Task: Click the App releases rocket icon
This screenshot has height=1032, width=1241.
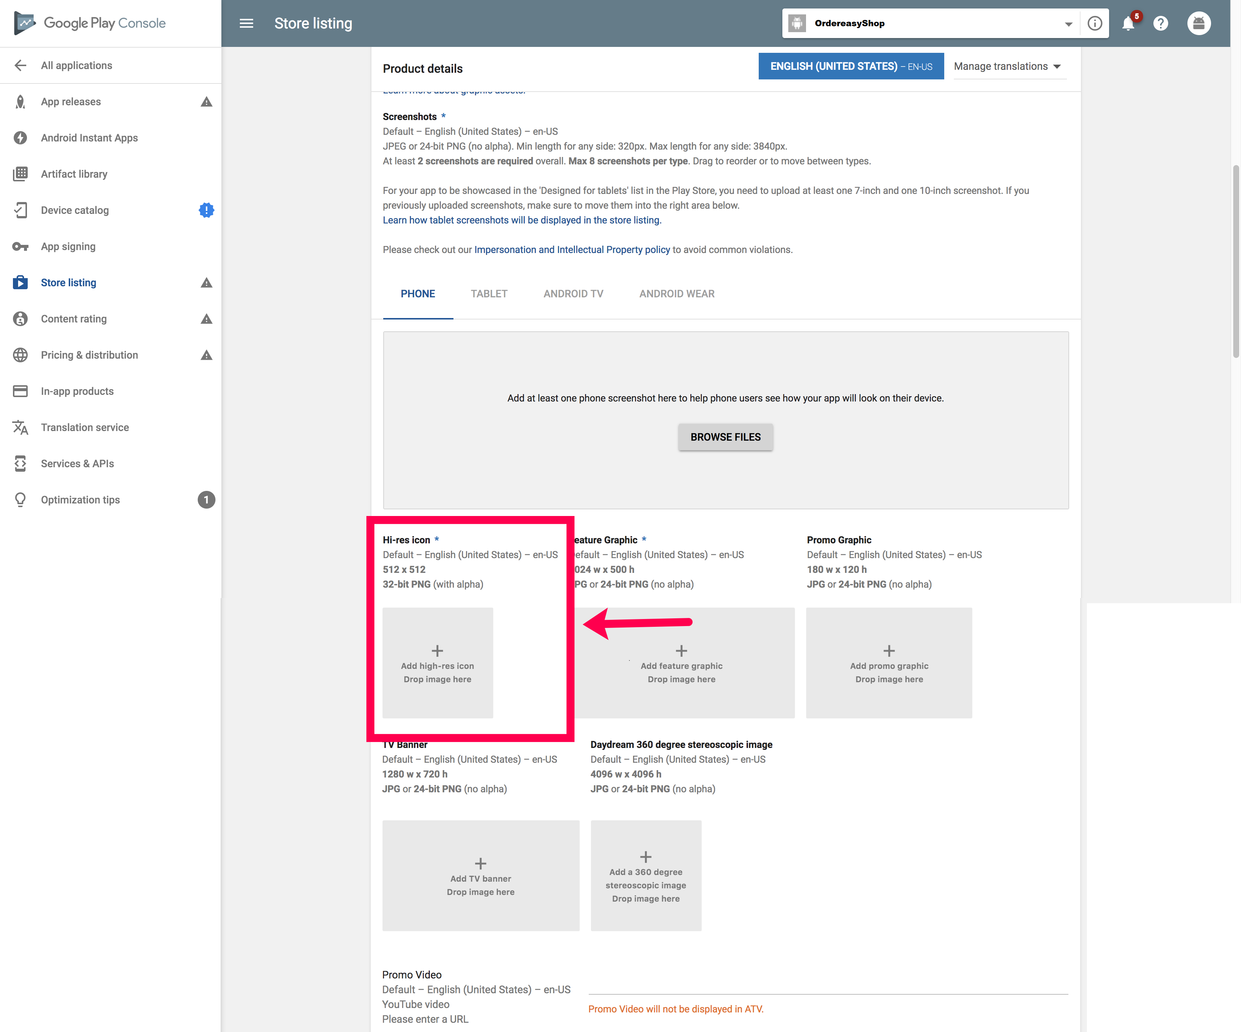Action: pyautogui.click(x=21, y=102)
